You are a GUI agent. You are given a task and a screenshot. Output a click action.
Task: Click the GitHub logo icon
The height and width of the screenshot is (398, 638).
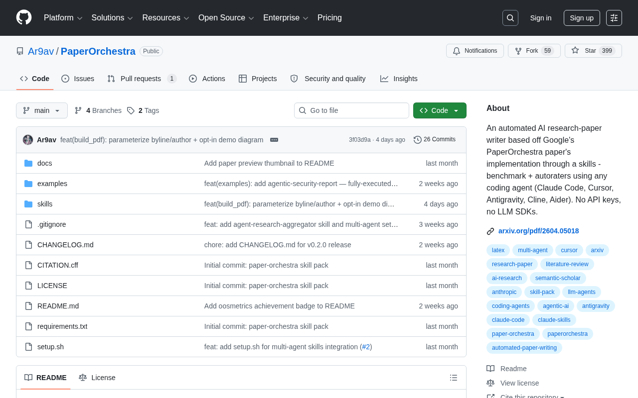pos(24,17)
